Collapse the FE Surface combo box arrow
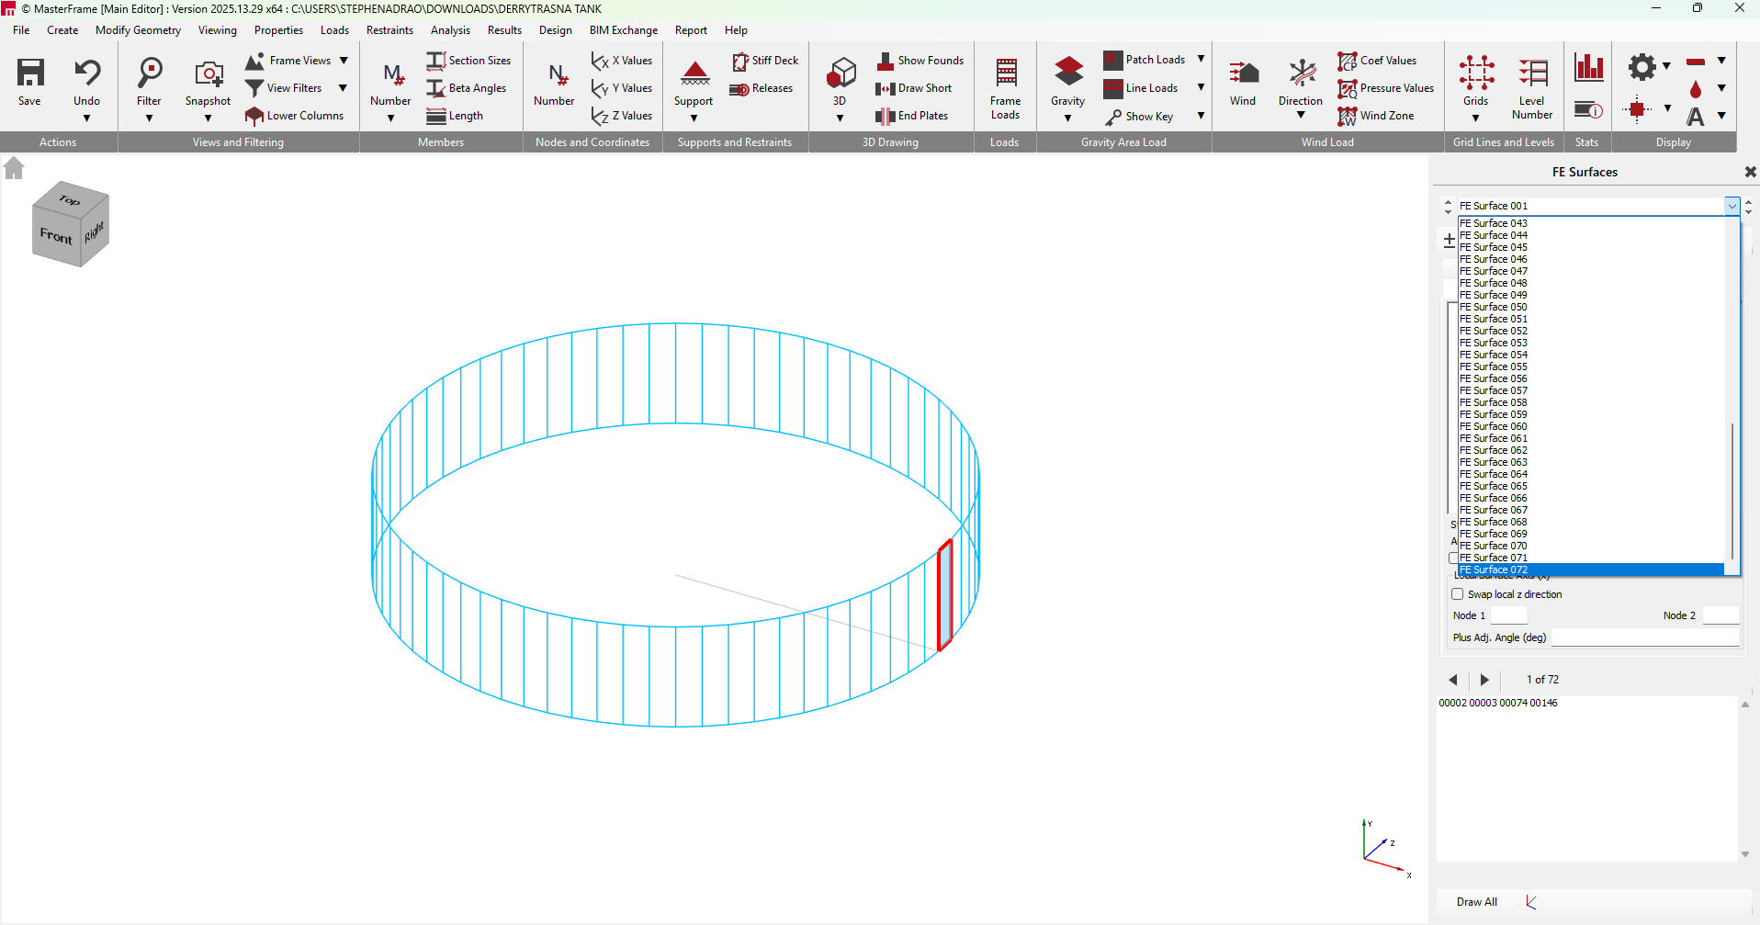The width and height of the screenshot is (1760, 925). click(1732, 206)
